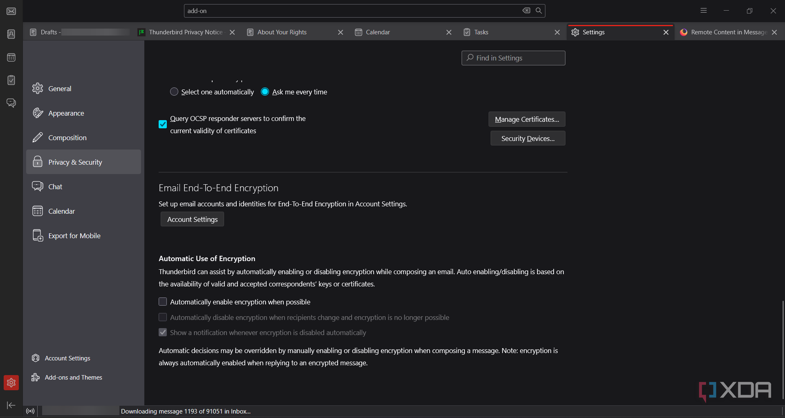The image size is (785, 418).
Task: Collapse the spaces toolbar arrow icon
Action: coord(11,405)
